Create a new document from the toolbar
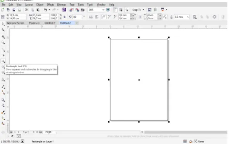Image resolution: width=229 pixels, height=144 pixels. (x=3, y=10)
